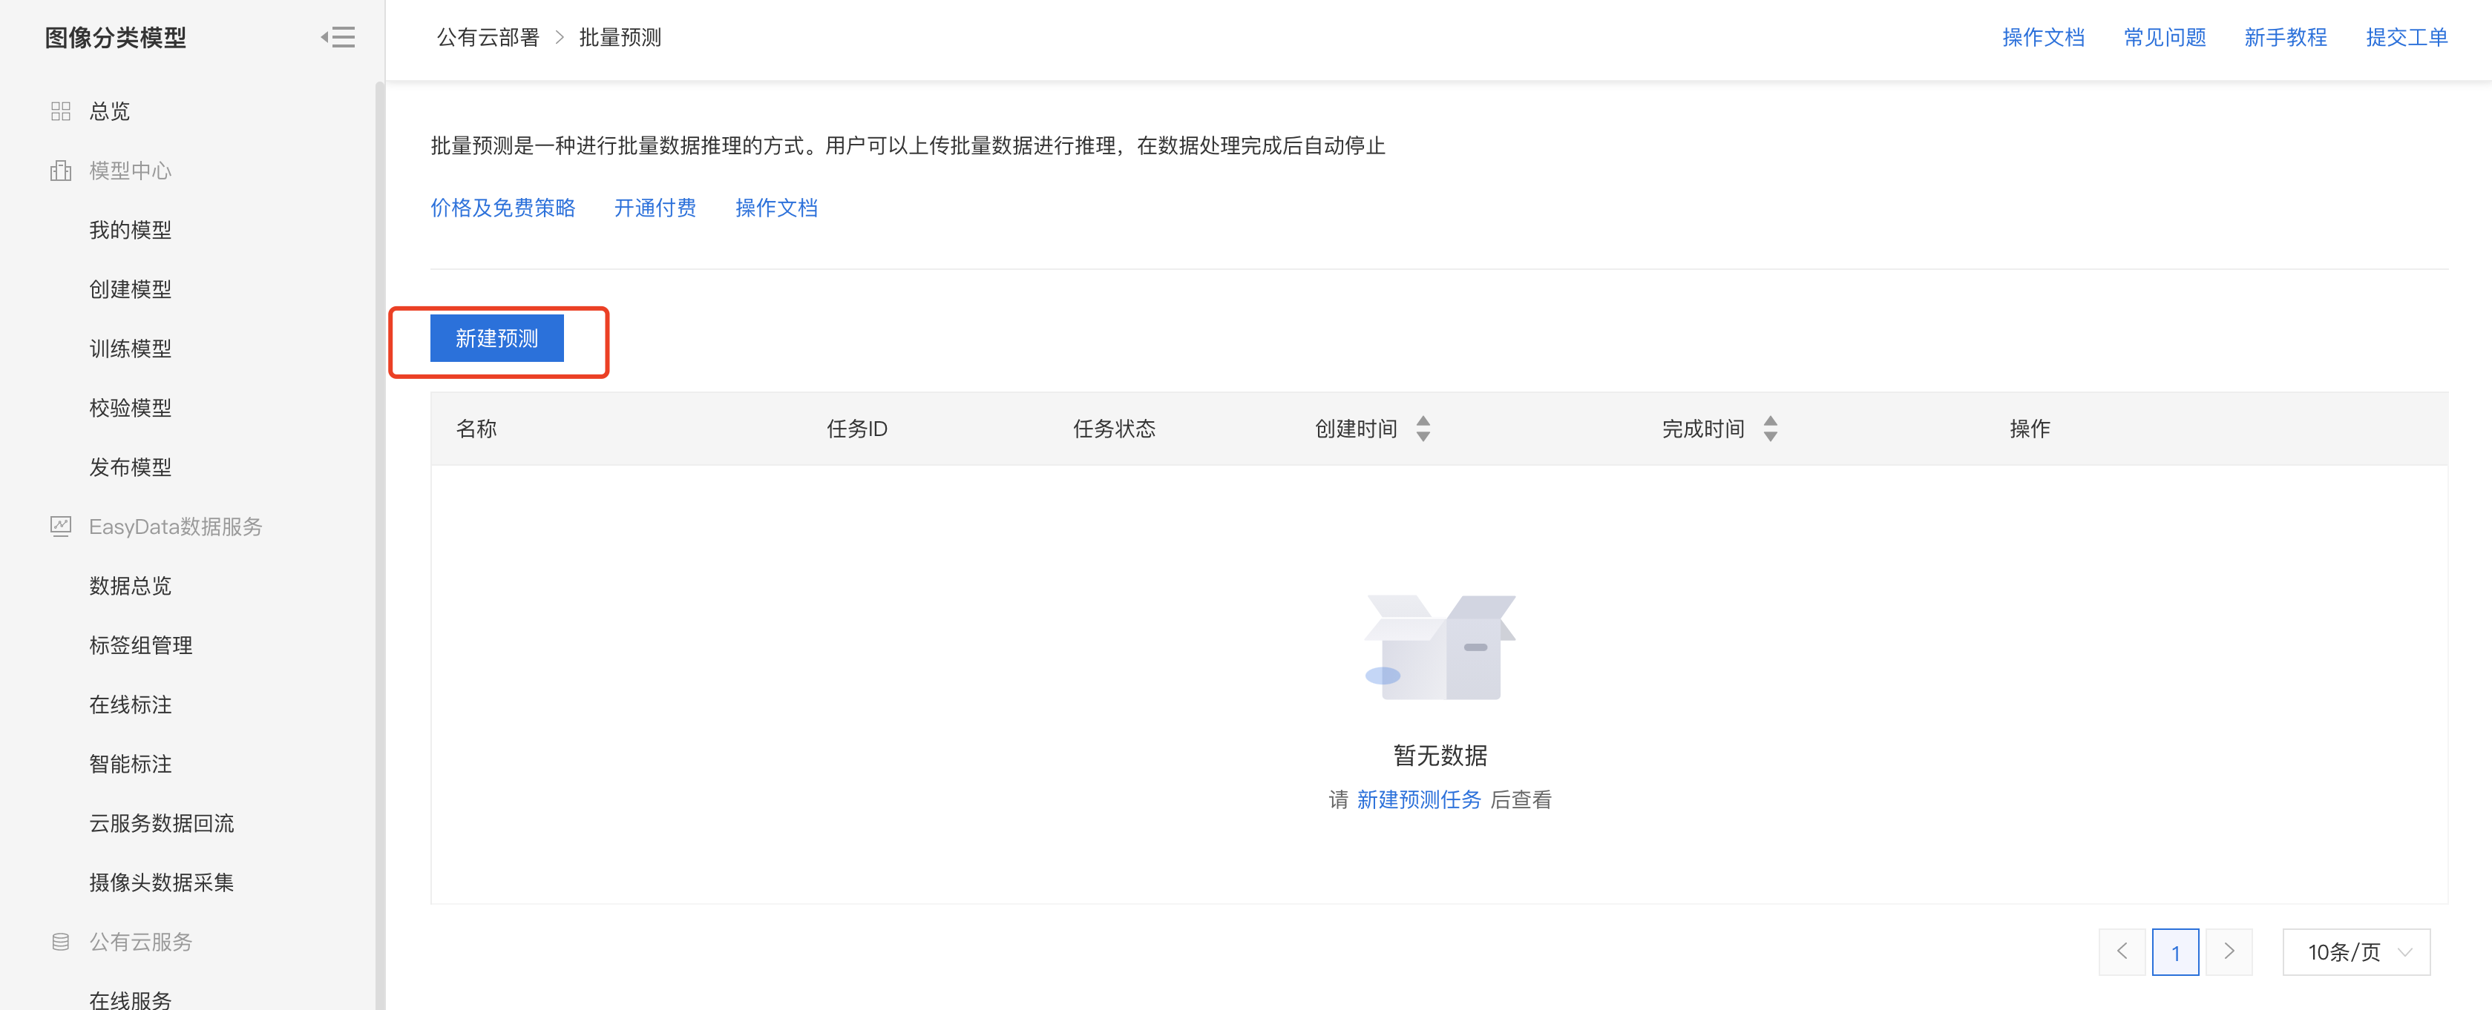Open 数据总览 in the sidebar
The image size is (2492, 1010).
[131, 586]
